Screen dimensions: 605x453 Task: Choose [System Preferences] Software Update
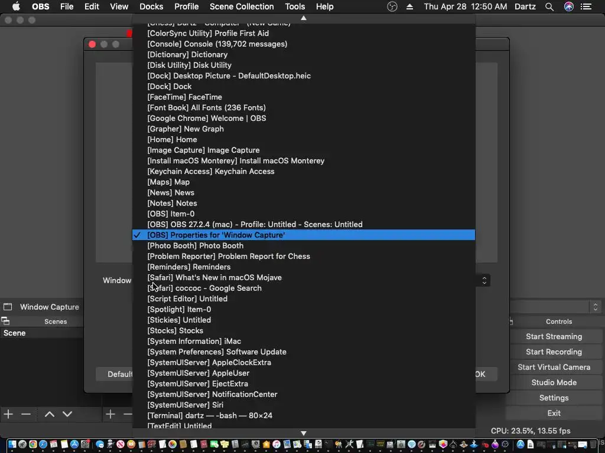tap(304, 352)
